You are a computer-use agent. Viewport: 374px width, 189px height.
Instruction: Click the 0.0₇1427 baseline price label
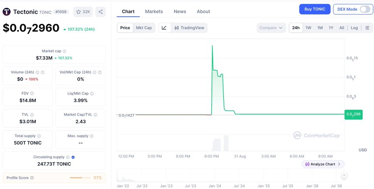click(x=125, y=115)
